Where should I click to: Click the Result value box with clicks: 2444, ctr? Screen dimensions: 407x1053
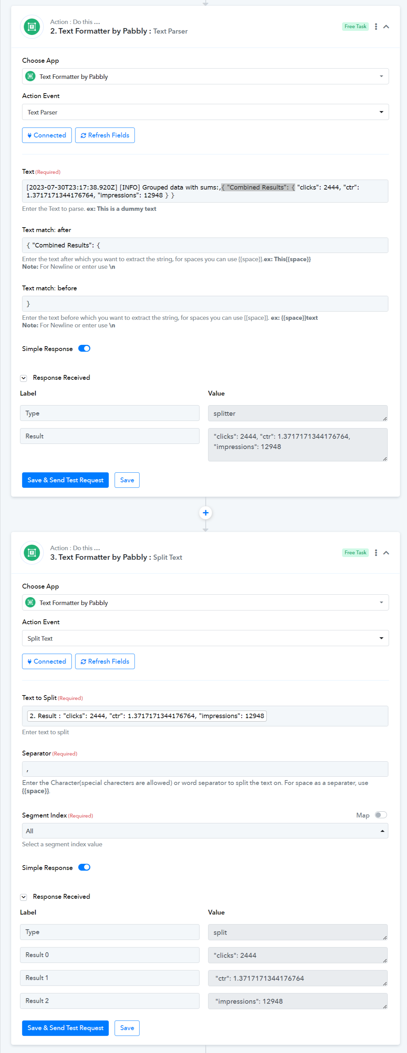[x=297, y=445]
